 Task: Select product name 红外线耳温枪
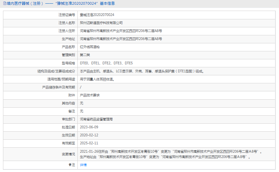(x=90, y=47)
